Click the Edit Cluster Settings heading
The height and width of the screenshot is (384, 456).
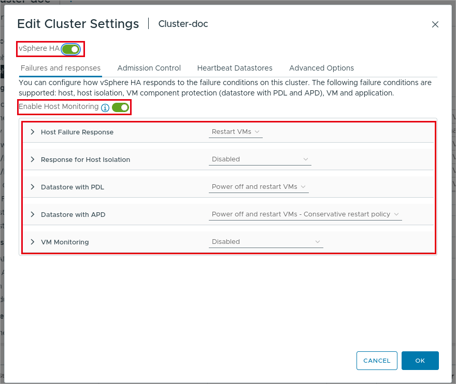point(78,24)
